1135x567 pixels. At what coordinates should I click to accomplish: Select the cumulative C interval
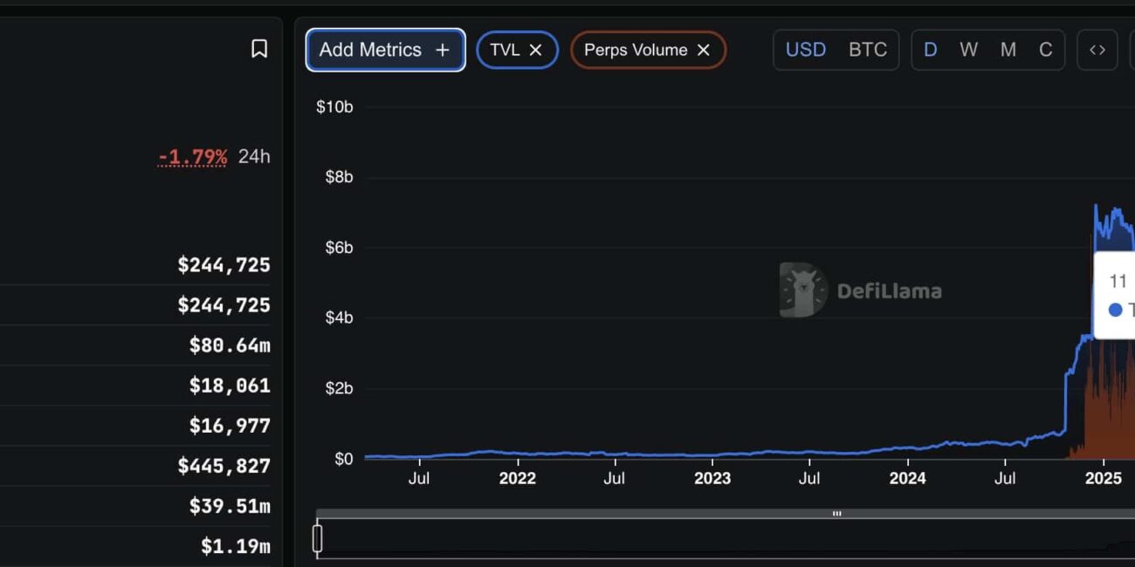(x=1045, y=50)
